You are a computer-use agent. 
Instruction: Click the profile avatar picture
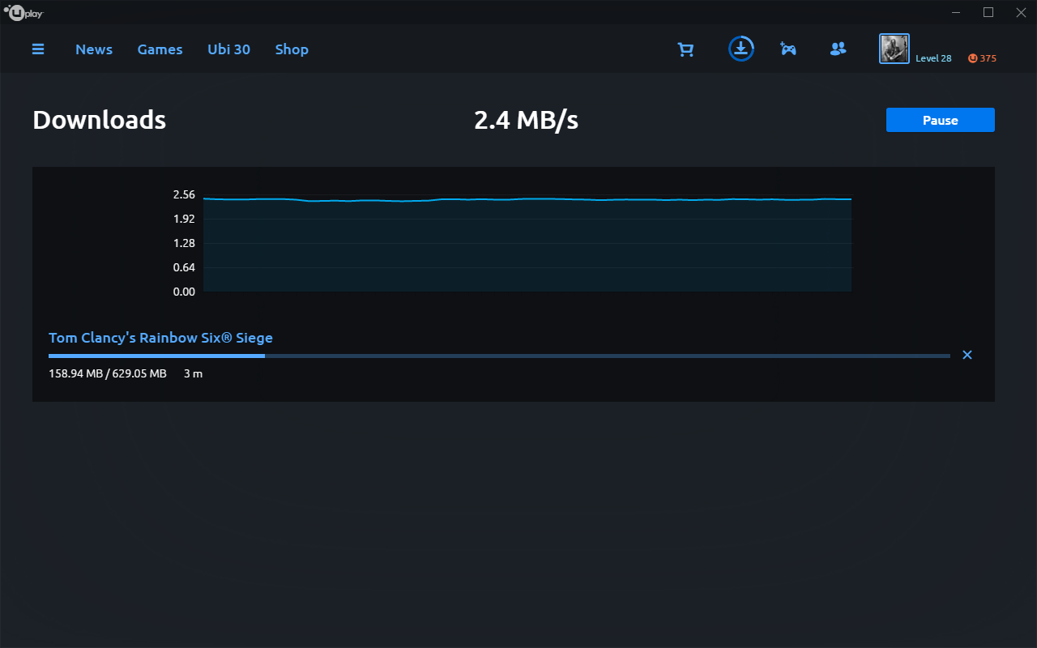point(894,49)
